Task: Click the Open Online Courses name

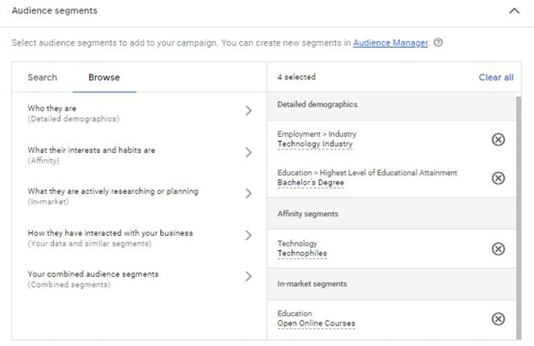Action: point(316,324)
